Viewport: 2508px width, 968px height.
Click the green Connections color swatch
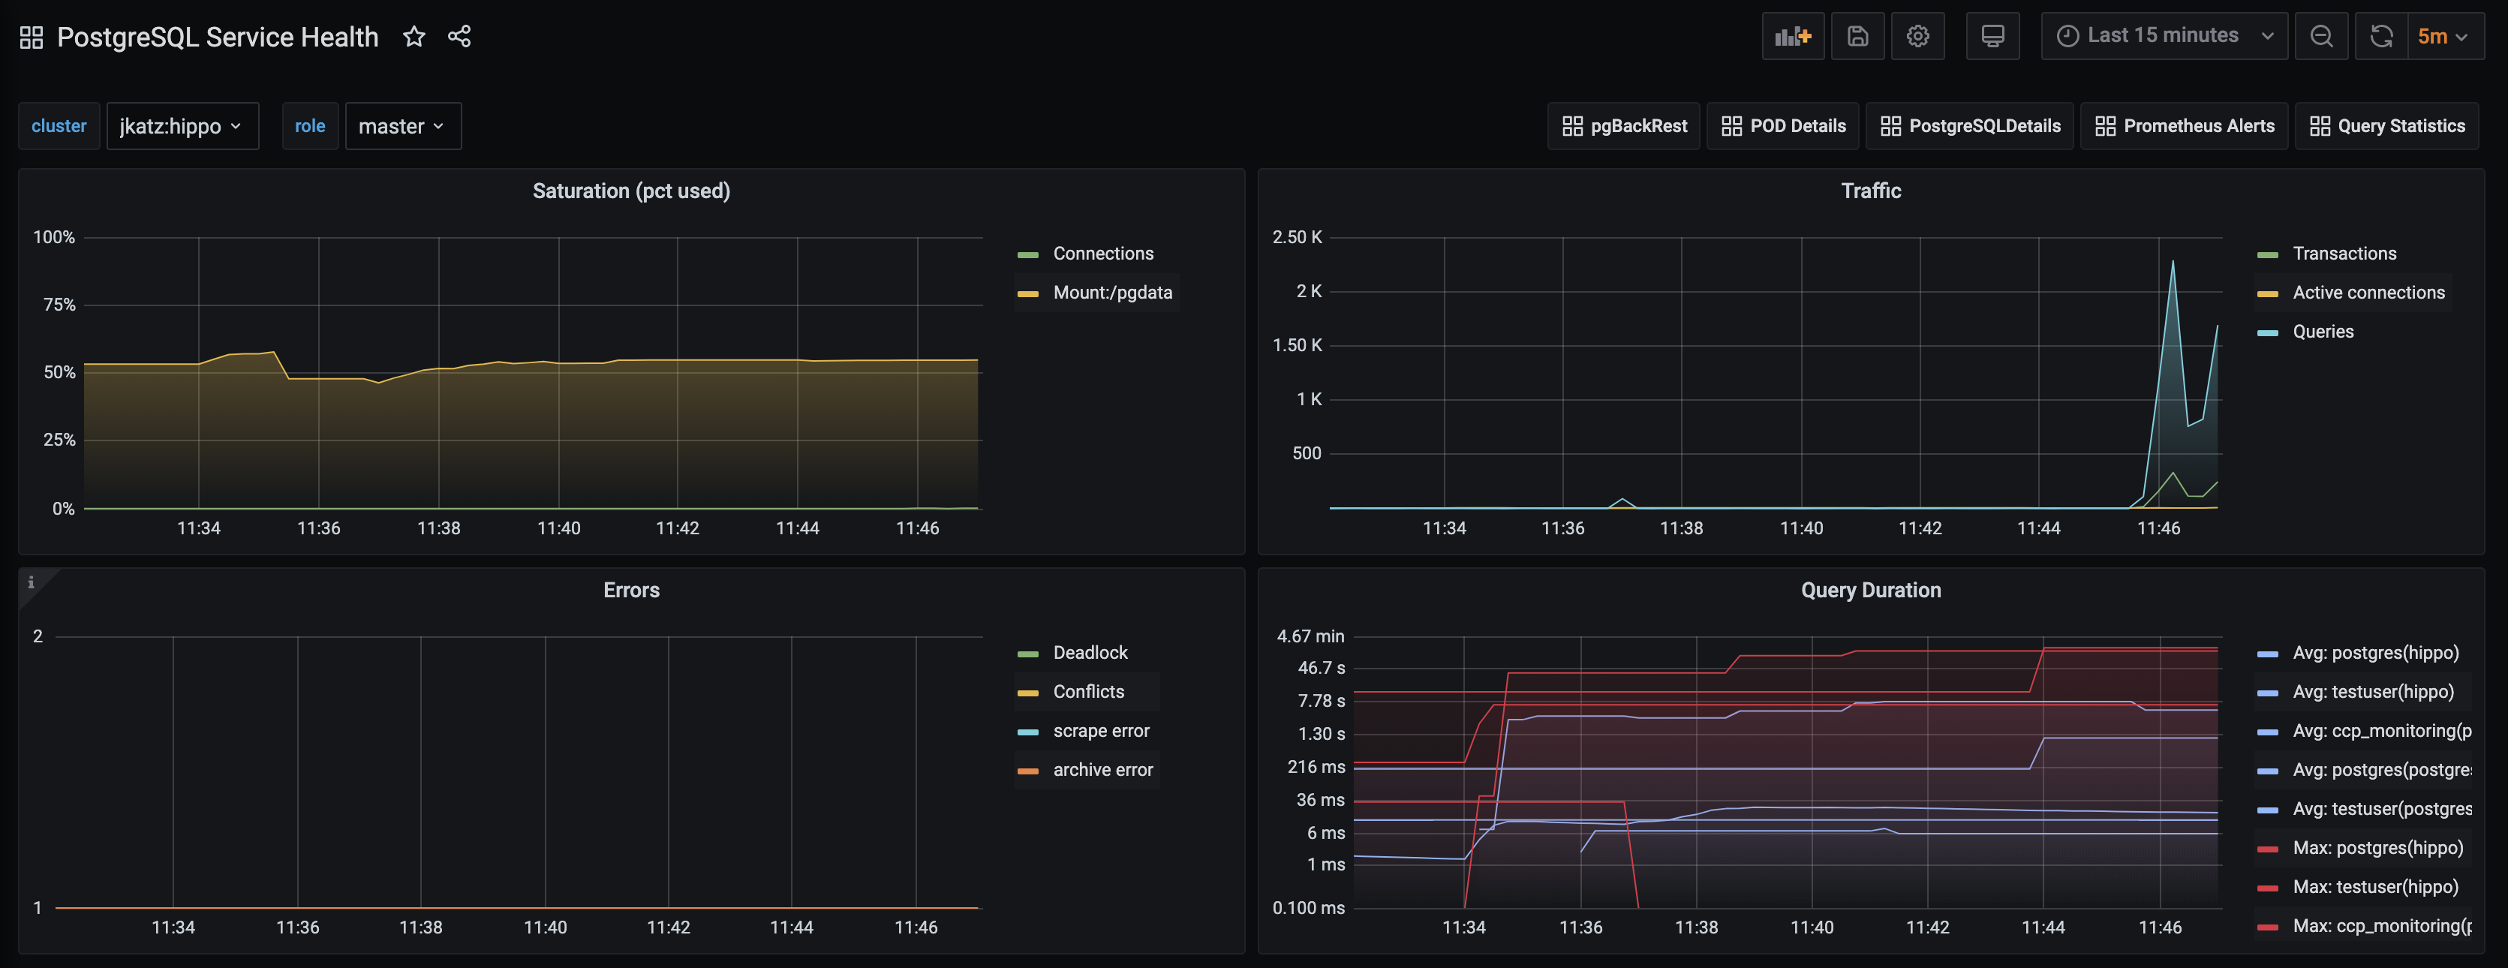1027,254
